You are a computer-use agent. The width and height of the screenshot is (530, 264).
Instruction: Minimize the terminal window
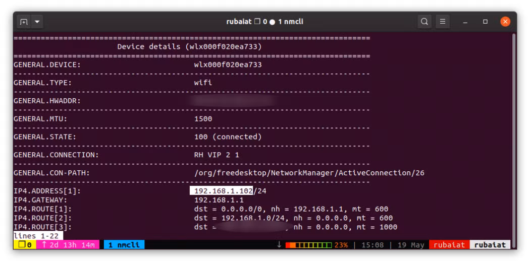[x=465, y=22]
